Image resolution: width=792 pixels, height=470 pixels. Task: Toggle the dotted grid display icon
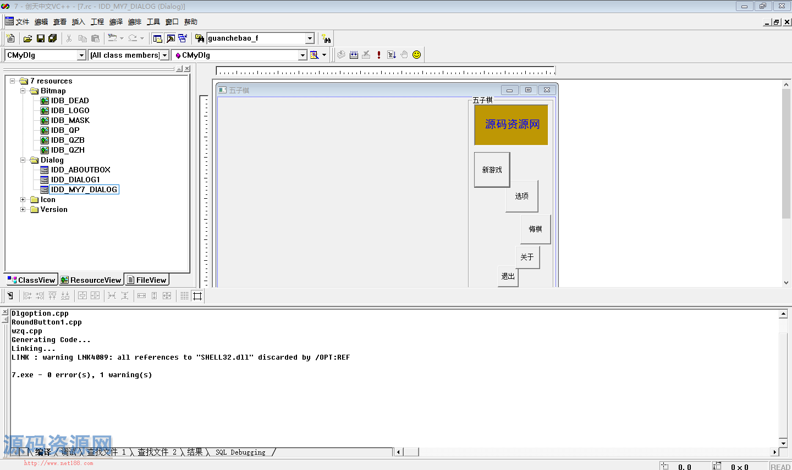[184, 296]
